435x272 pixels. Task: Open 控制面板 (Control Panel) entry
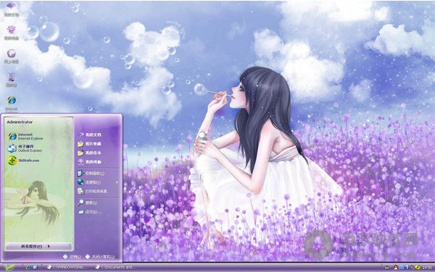91,174
